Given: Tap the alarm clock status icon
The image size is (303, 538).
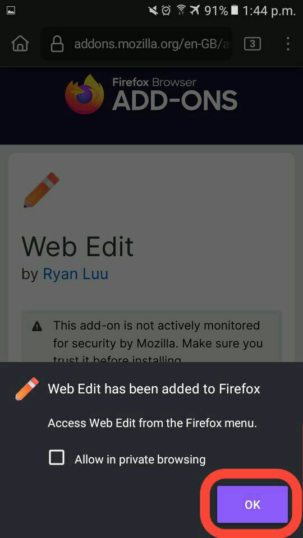Looking at the screenshot, I should click(166, 11).
